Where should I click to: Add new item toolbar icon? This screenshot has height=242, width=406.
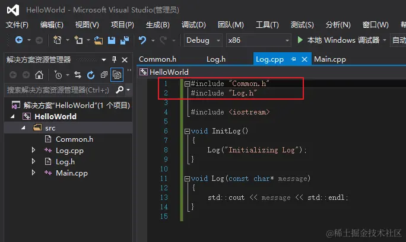coord(78,40)
